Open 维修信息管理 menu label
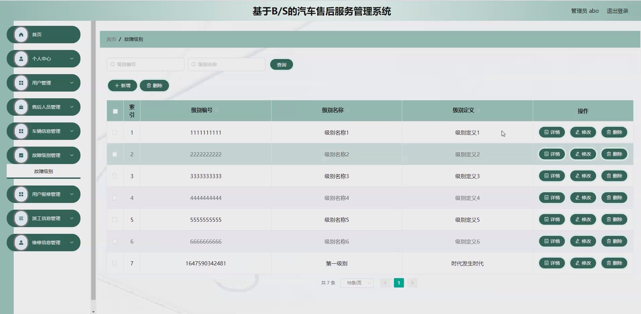Screen dimensions: 641x314 46,243
